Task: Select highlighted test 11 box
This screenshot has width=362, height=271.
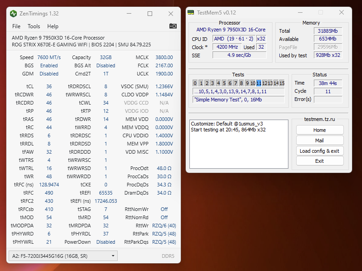Action: pyautogui.click(x=258, y=83)
